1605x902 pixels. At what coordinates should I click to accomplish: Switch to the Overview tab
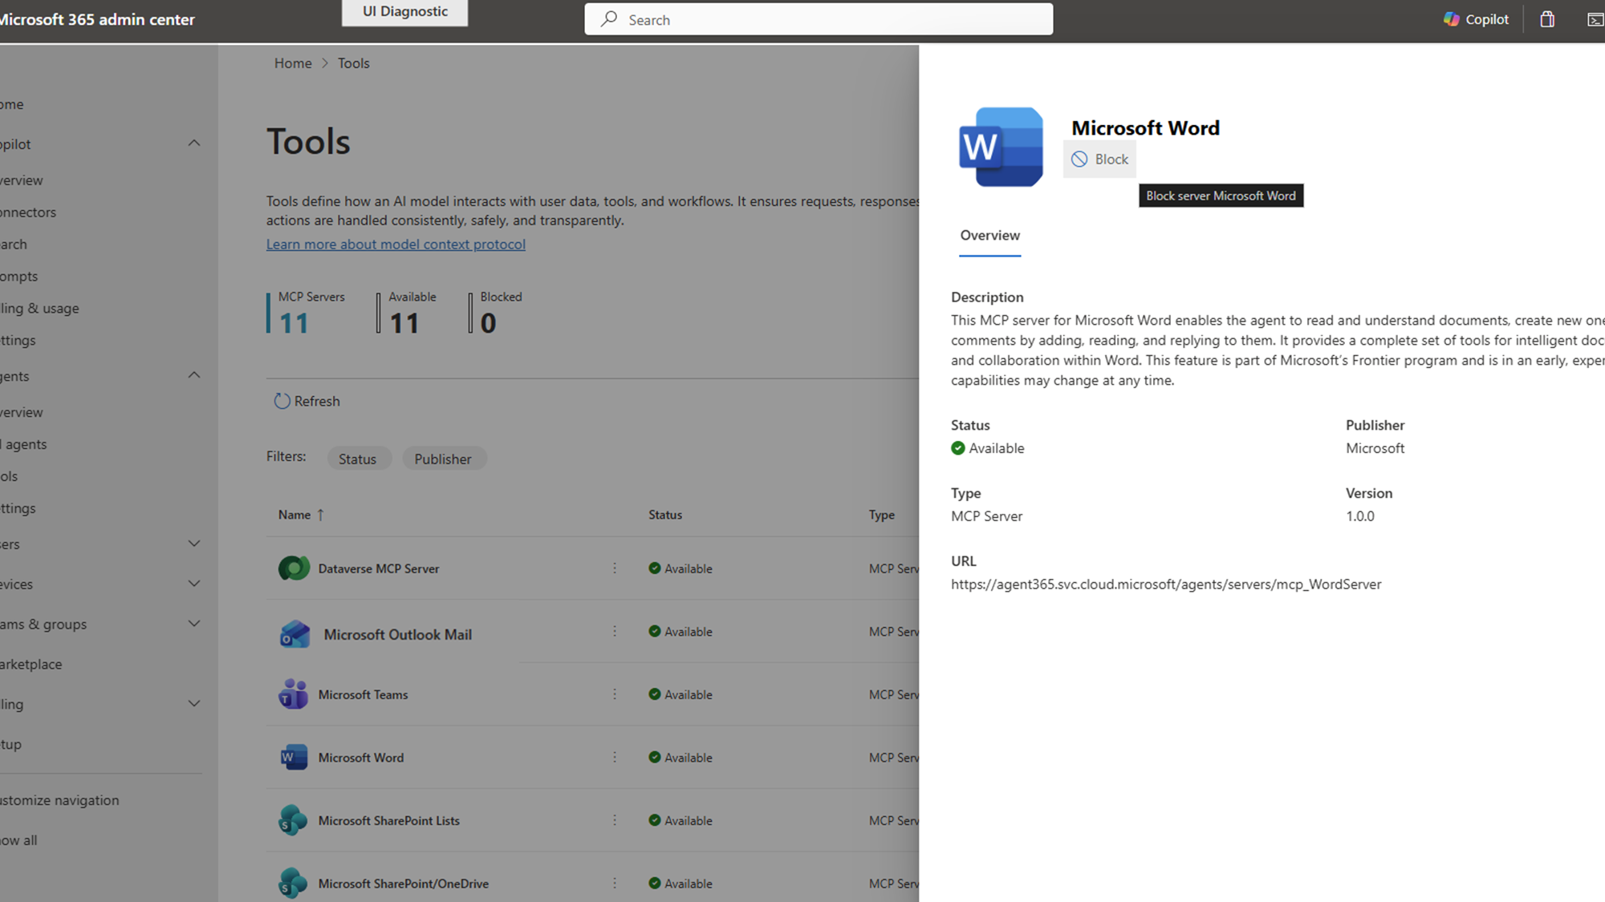pos(989,235)
